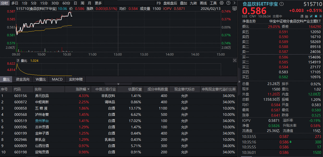The image size is (323, 157).
Task: Collapse the constituent list panel chevron
Action: pyautogui.click(x=118, y=84)
